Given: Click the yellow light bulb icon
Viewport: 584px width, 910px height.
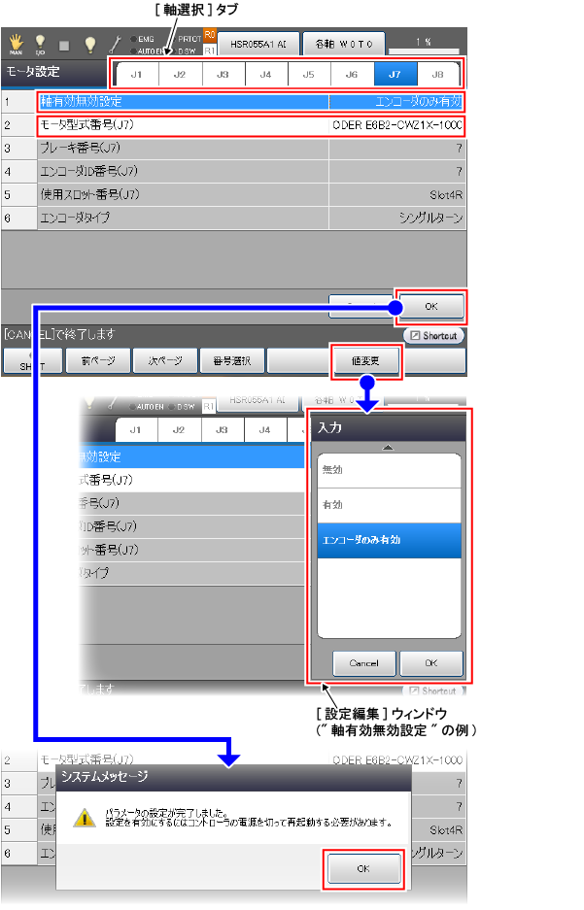Looking at the screenshot, I should pyautogui.click(x=90, y=44).
